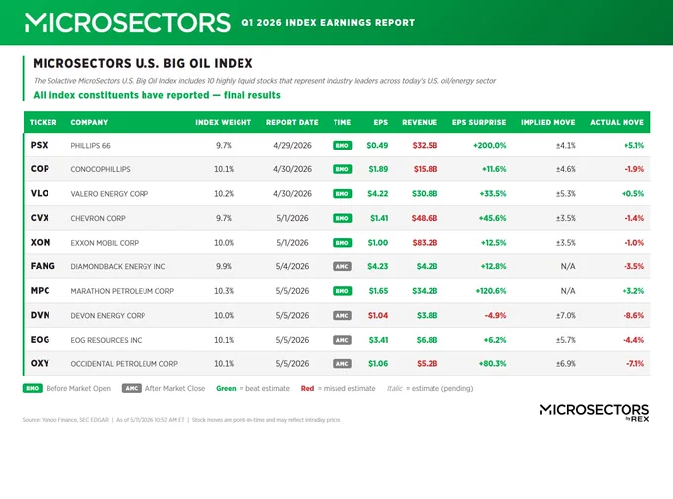Click the AMC badge in the Occidental Petroleum row

tap(342, 364)
